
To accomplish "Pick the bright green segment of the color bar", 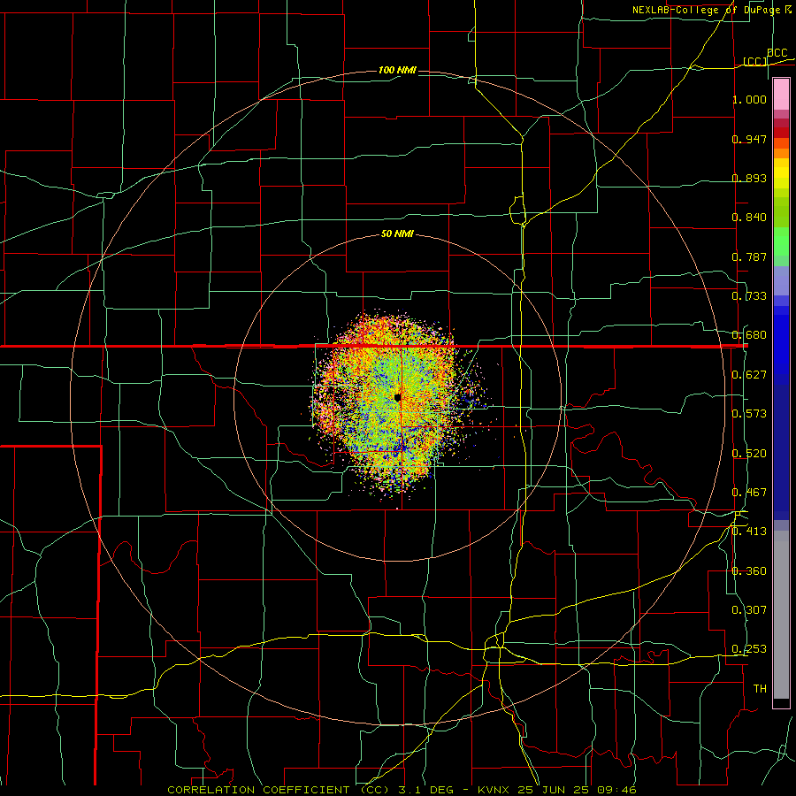I will (x=781, y=241).
